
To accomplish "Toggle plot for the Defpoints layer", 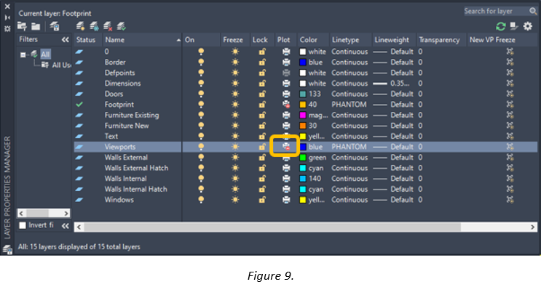I will tap(286, 73).
